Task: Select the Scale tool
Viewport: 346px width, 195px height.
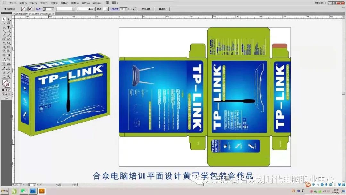Action: [8, 43]
